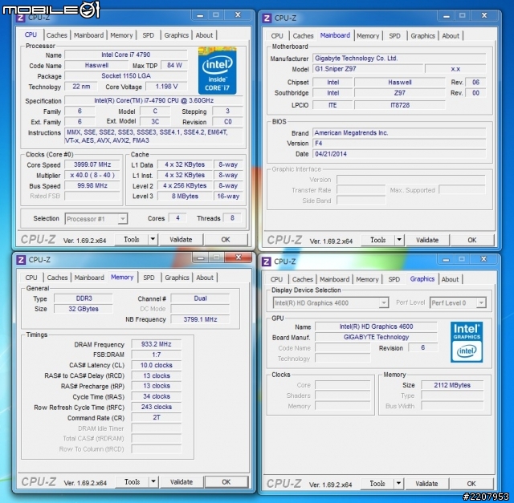Click the BIOS Brand 'American Megatrends Inc.'
Image resolution: width=514 pixels, height=503 pixels.
399,133
